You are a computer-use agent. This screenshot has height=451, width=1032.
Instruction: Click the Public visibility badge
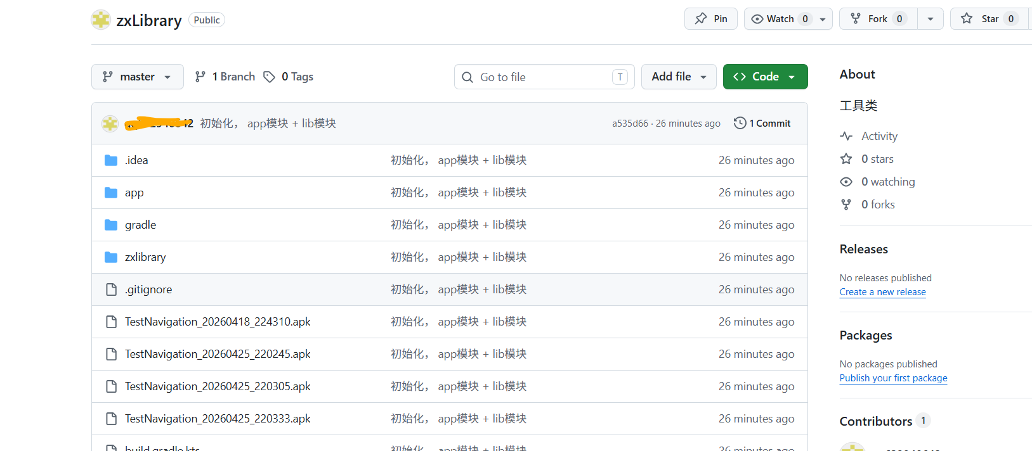tap(207, 20)
